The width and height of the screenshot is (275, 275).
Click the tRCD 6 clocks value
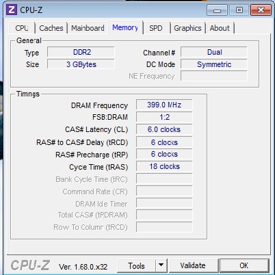pyautogui.click(x=164, y=142)
